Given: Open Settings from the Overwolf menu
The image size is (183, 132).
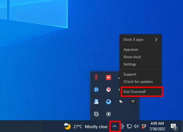Looking at the screenshot, I should (130, 64).
